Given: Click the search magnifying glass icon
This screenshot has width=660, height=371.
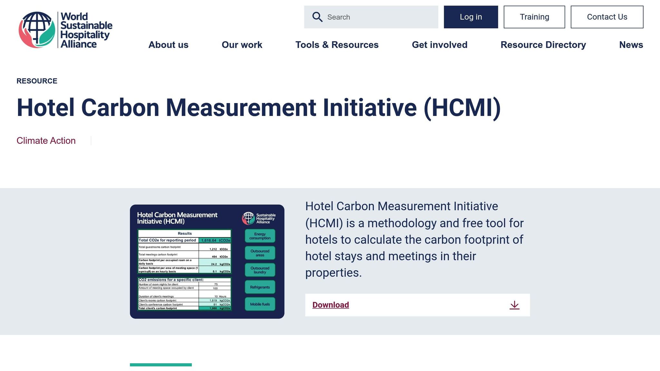Looking at the screenshot, I should 317,17.
